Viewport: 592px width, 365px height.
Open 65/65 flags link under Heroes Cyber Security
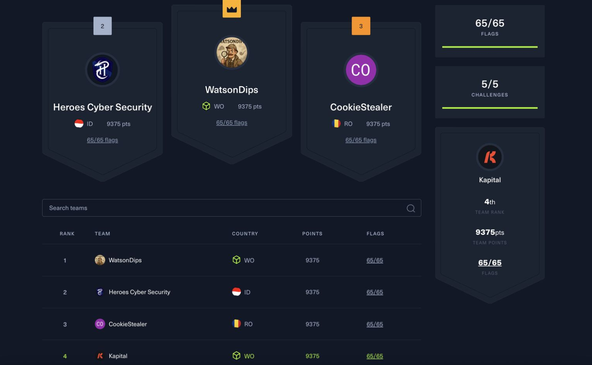[x=102, y=140]
